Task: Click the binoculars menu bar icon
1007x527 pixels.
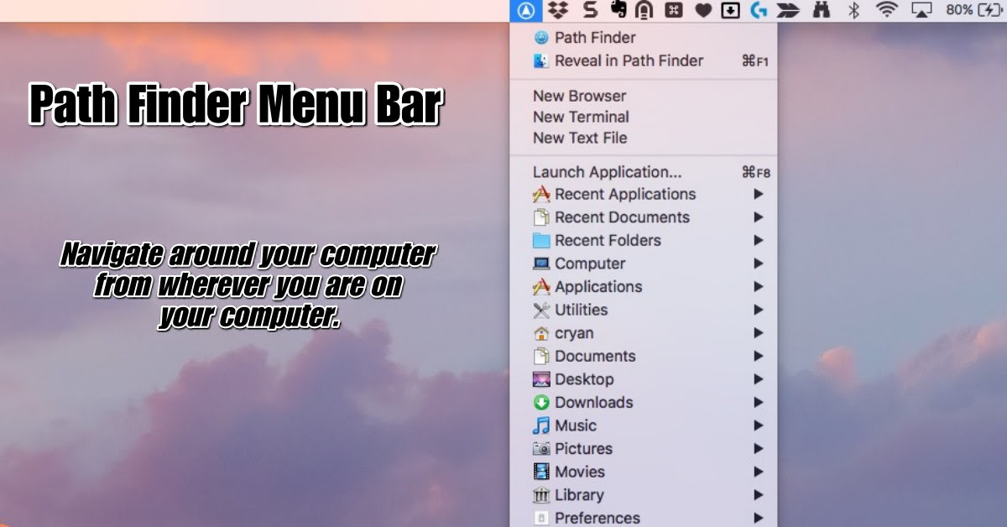Action: [x=822, y=10]
